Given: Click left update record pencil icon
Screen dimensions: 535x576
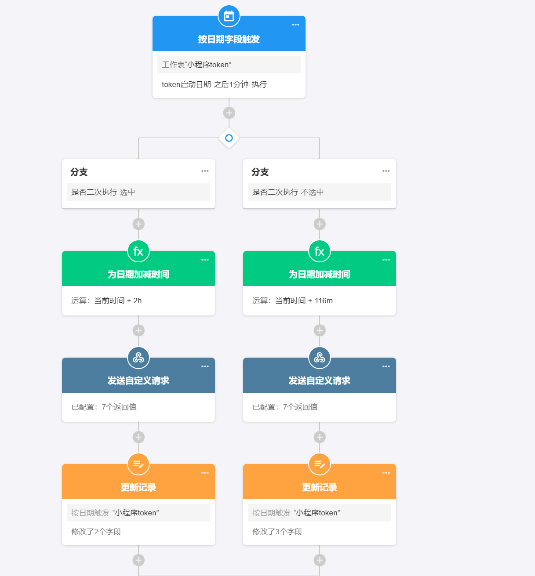Looking at the screenshot, I should (x=138, y=464).
